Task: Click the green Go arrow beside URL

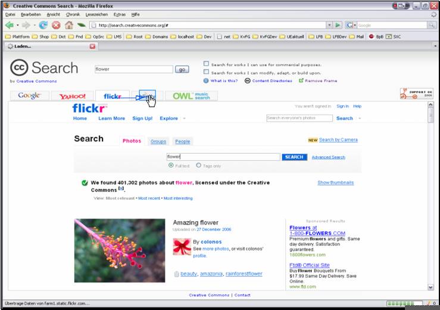Action: point(338,25)
